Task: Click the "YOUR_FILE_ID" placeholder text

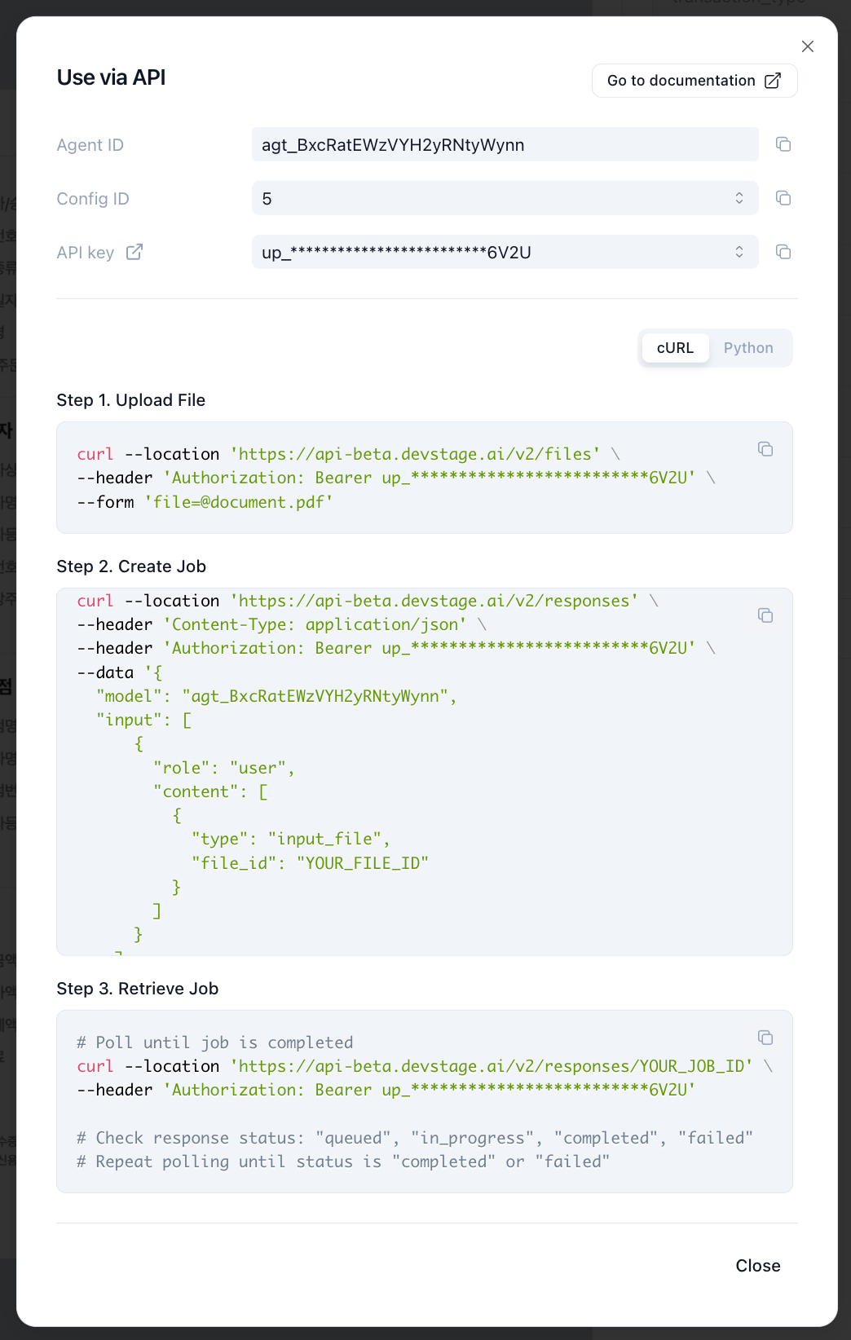Action: [363, 862]
